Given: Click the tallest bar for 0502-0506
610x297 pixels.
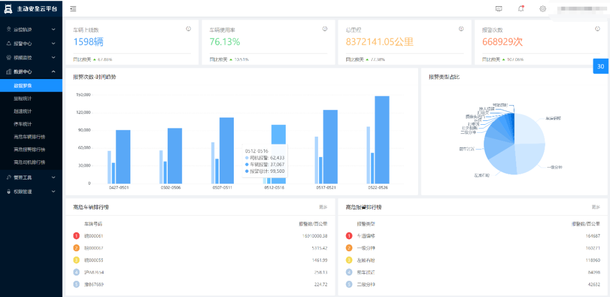Looking at the screenshot, I should click(175, 156).
